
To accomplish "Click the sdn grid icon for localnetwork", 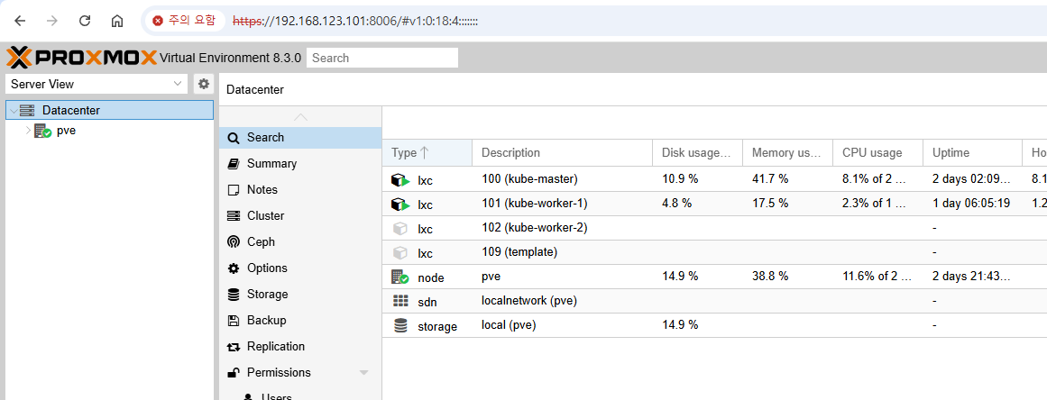I will [x=400, y=301].
